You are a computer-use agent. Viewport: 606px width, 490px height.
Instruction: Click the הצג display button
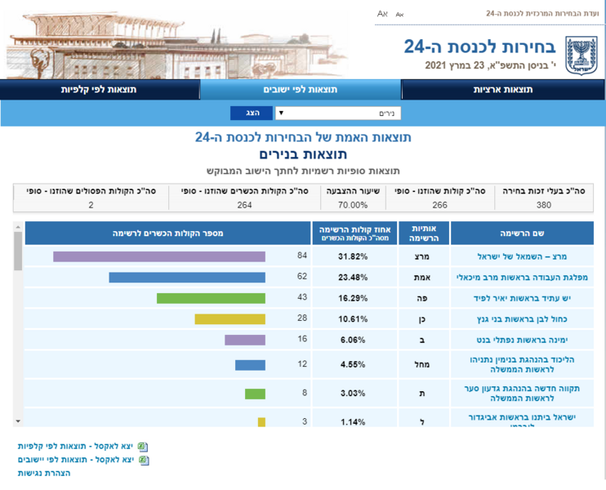click(252, 113)
